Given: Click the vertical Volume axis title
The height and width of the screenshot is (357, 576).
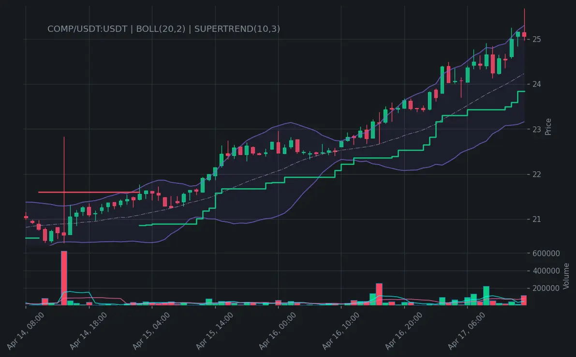Looking at the screenshot, I should click(x=566, y=276).
